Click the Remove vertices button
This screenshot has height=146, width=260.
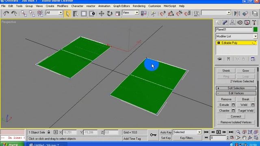point(226,99)
